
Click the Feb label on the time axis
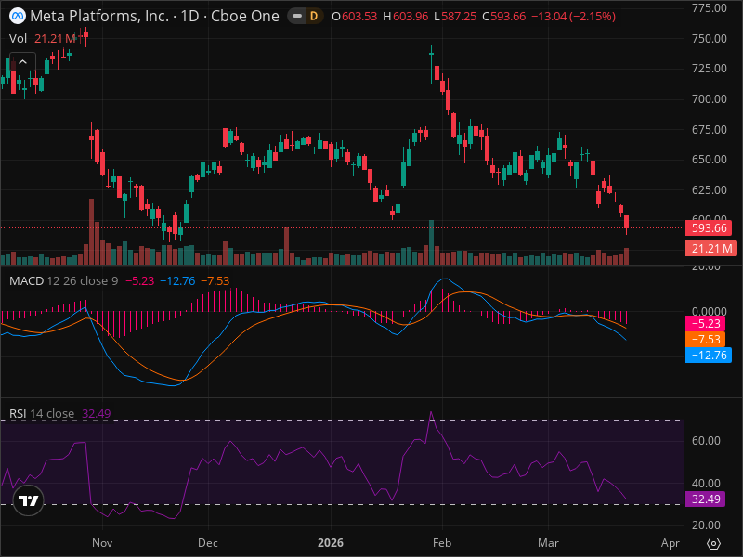(442, 543)
